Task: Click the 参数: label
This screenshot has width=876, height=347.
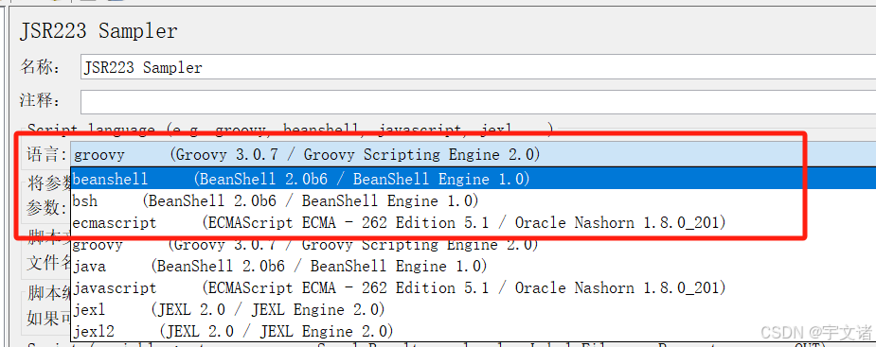Action: pos(47,208)
